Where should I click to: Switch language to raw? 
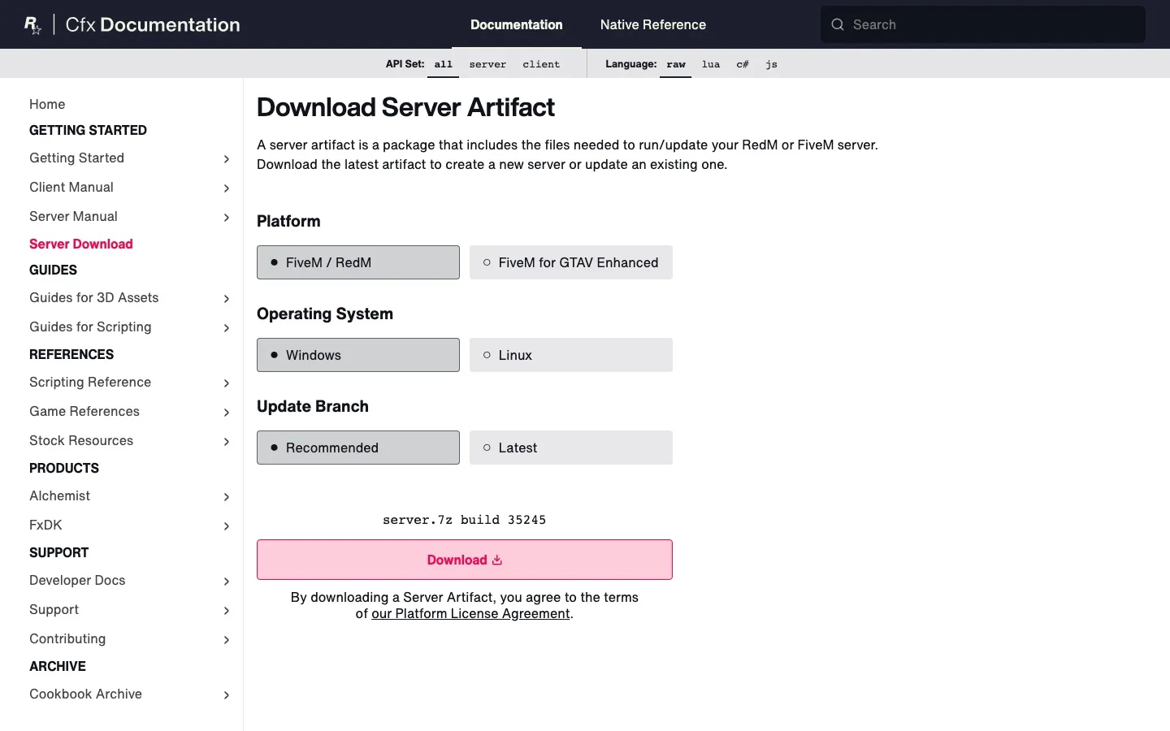tap(676, 64)
